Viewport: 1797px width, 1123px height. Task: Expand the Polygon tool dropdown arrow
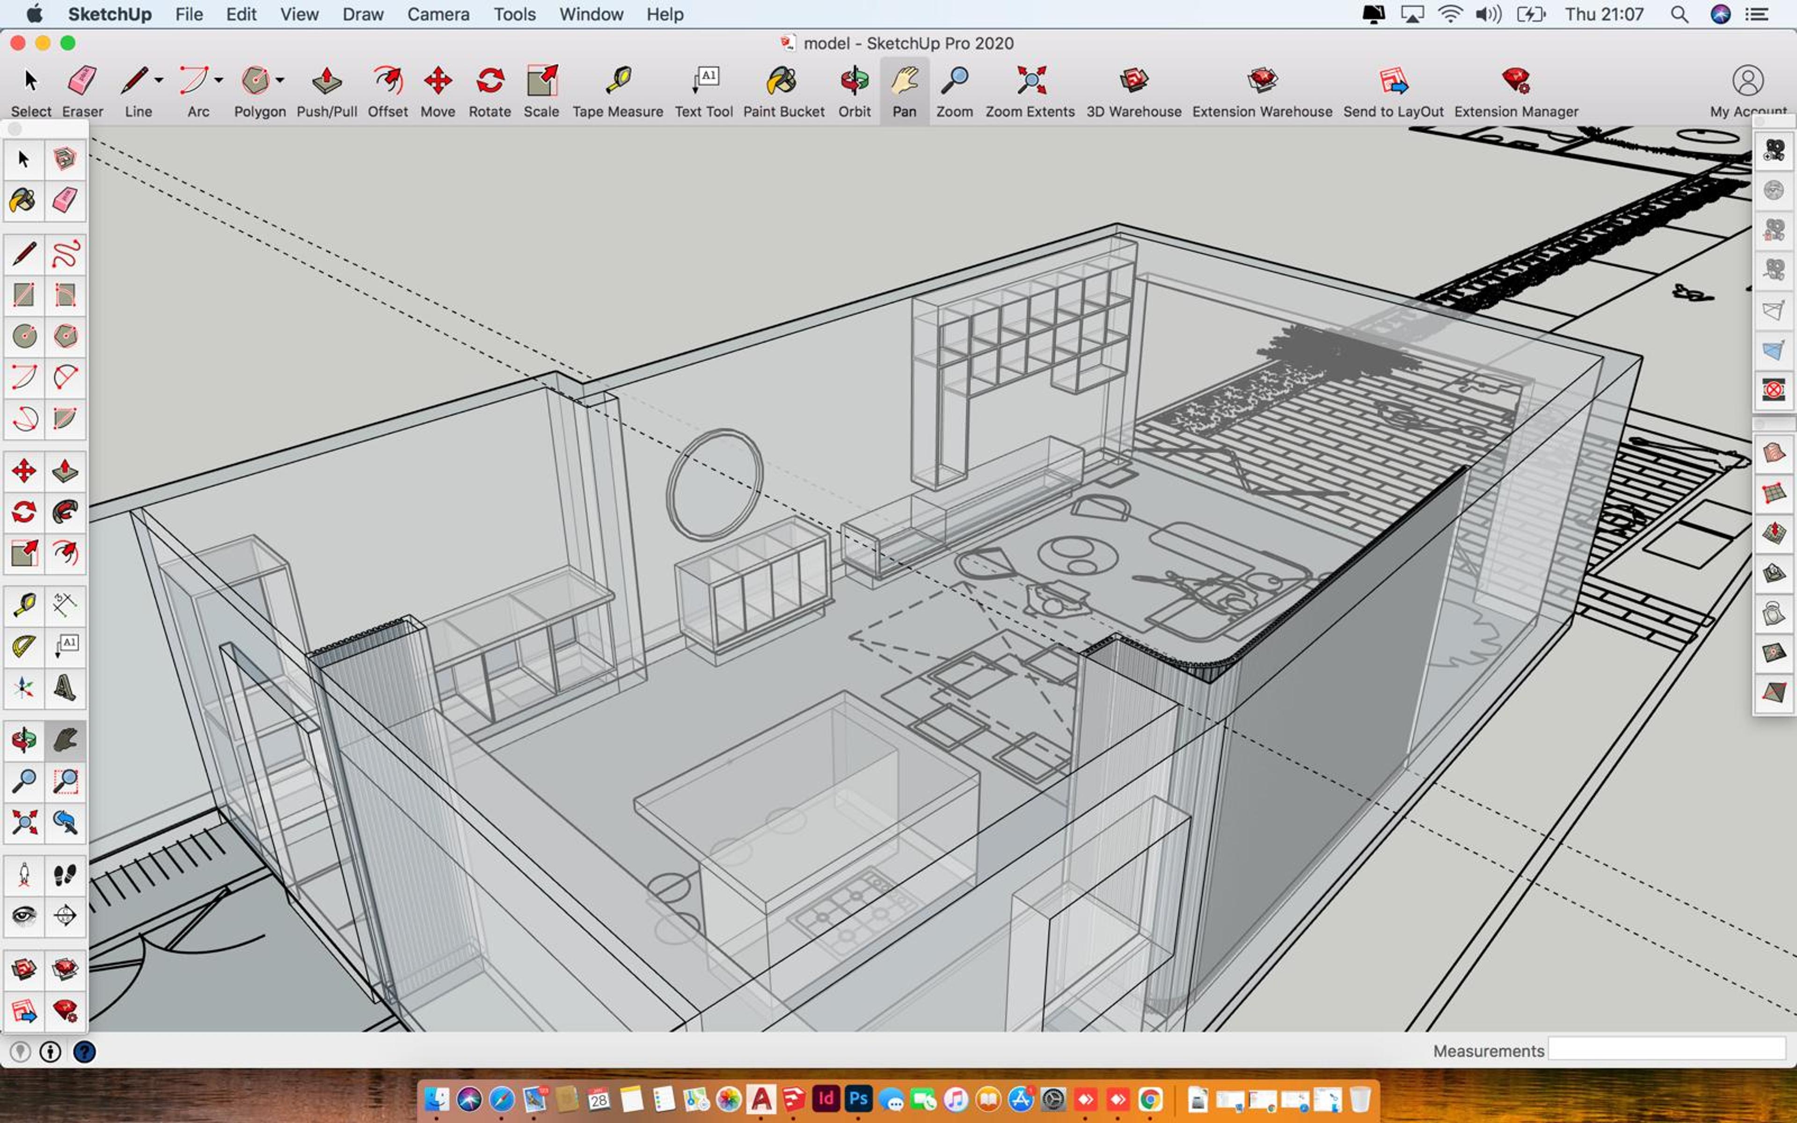(280, 80)
